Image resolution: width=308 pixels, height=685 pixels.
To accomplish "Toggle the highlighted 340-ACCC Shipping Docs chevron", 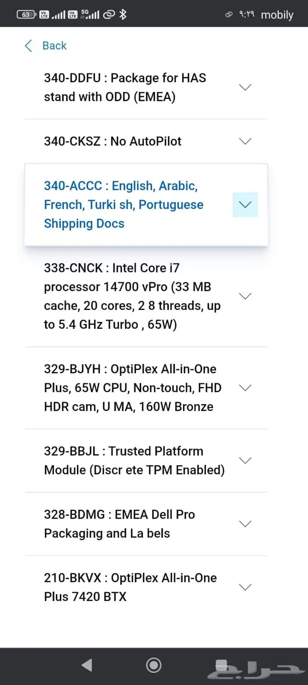I will click(245, 205).
